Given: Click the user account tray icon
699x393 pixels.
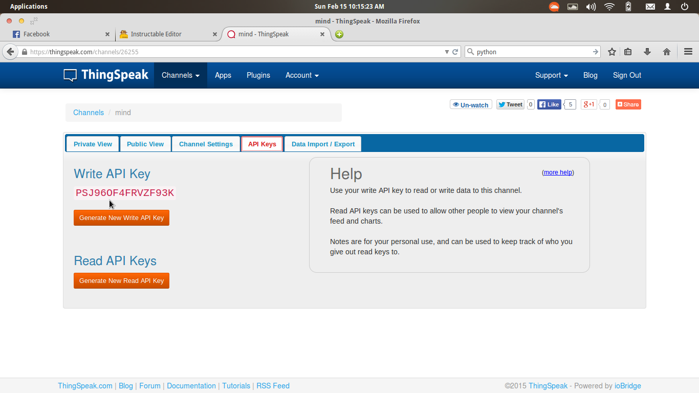Looking at the screenshot, I should pyautogui.click(x=668, y=7).
